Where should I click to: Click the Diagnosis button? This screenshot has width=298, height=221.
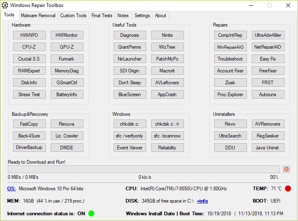pos(130,35)
